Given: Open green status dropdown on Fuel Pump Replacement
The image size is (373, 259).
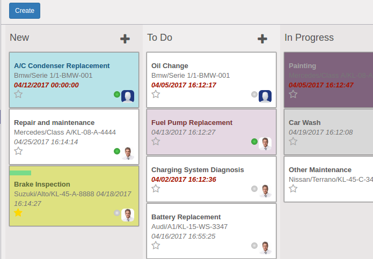Looking at the screenshot, I should click(x=254, y=142).
